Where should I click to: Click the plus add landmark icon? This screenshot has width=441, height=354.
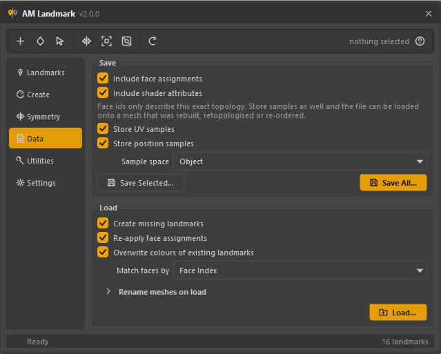[20, 41]
